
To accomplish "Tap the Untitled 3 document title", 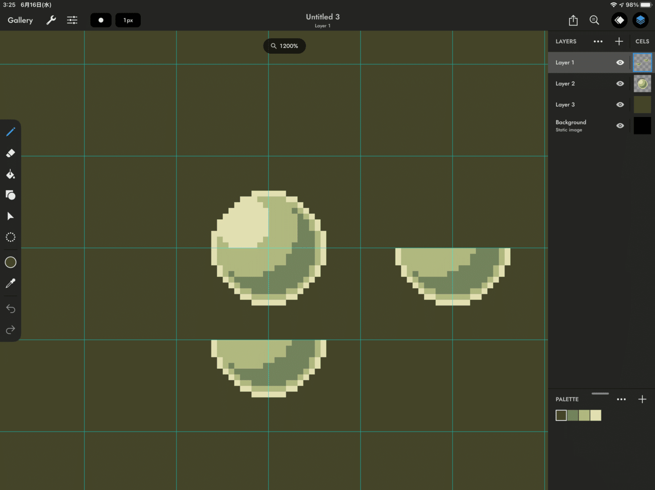I will tap(322, 17).
